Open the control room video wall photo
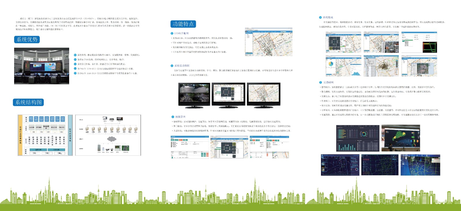461x211 pixels. [x=41, y=66]
